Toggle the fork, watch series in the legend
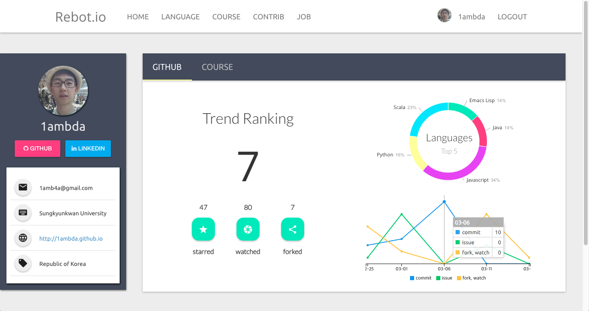Image resolution: width=589 pixels, height=311 pixels. point(471,278)
